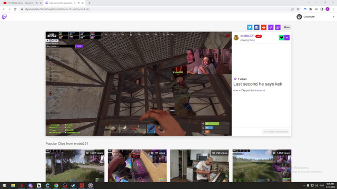Open the Windows Start menu
Screen dimensions: 337x189
[x=4, y=185]
